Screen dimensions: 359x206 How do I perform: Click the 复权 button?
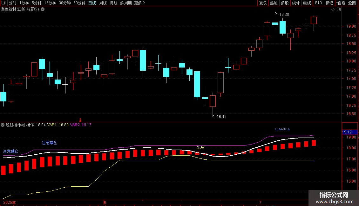263,3
